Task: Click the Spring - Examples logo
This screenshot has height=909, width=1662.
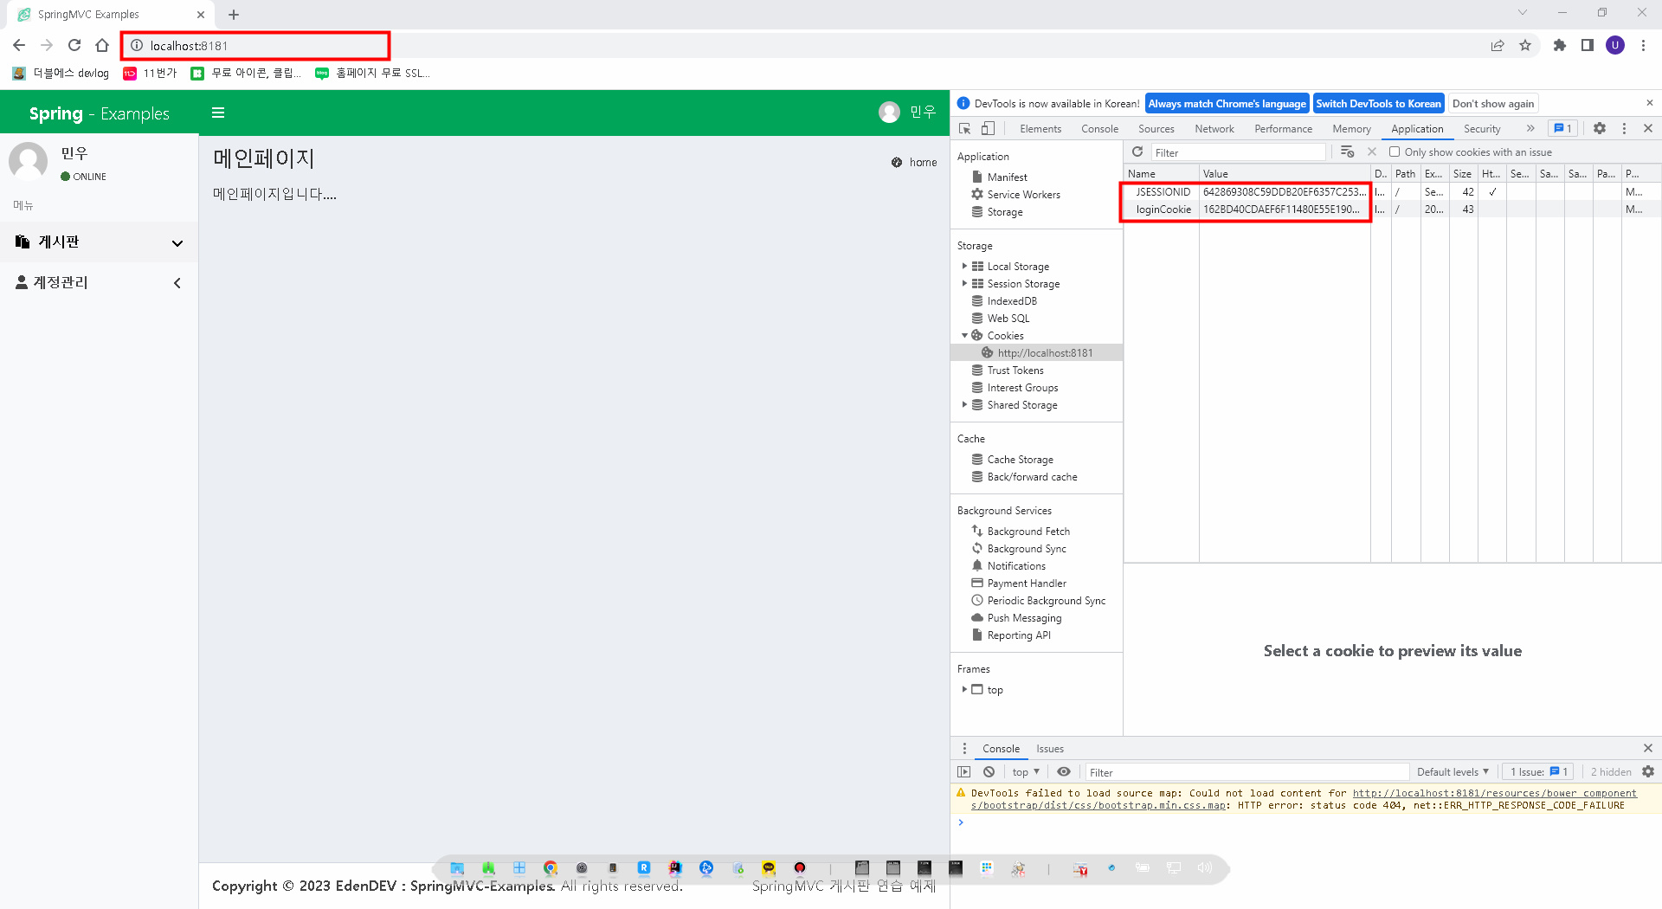Action: point(100,113)
